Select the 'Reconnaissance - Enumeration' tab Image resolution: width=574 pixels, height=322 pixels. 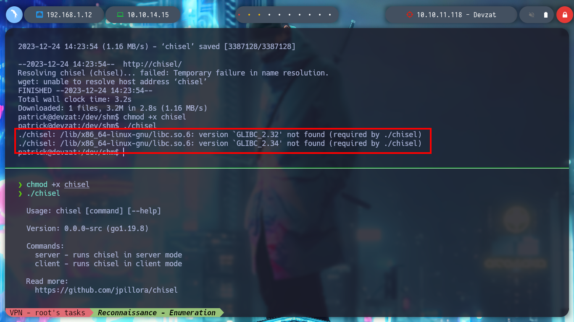click(157, 312)
